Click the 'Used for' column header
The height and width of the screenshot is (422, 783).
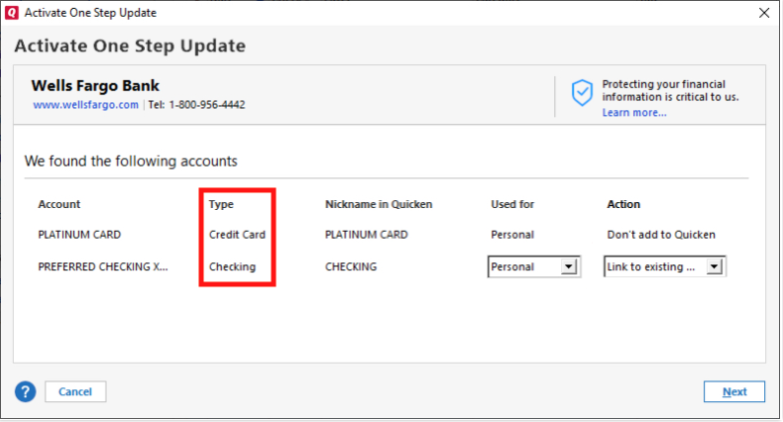[512, 204]
